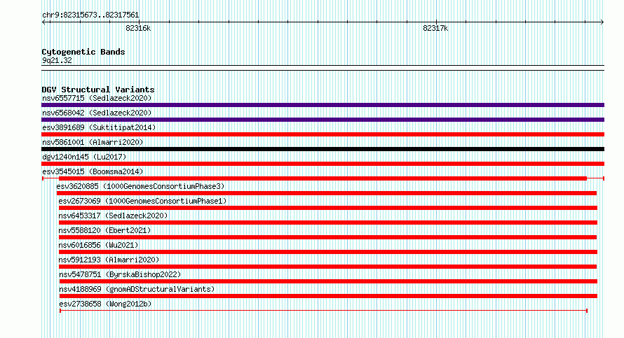624x338 pixels.
Task: Open variant nsv5861001 (Almarri2020) label
Action: 93,142
